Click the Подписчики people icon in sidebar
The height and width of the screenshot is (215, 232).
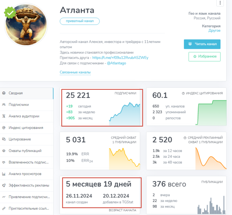point(4,105)
